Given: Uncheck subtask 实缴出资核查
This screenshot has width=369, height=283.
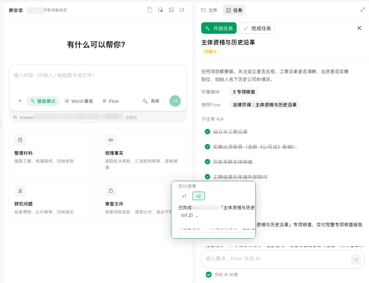Looking at the screenshot, I should click(x=207, y=147).
